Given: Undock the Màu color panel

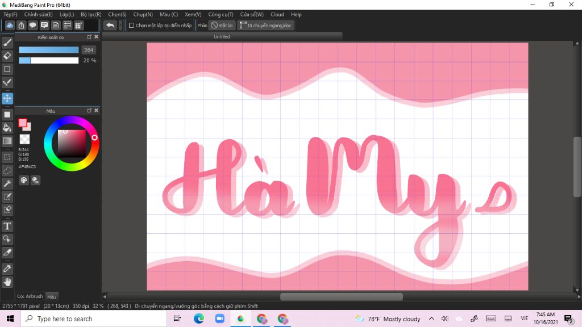Looking at the screenshot, I should coord(89,110).
